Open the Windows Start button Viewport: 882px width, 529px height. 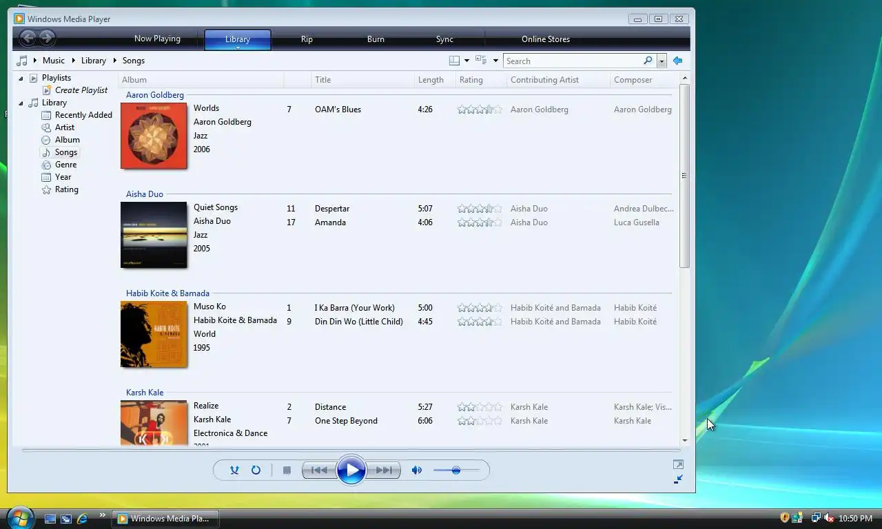click(x=19, y=517)
